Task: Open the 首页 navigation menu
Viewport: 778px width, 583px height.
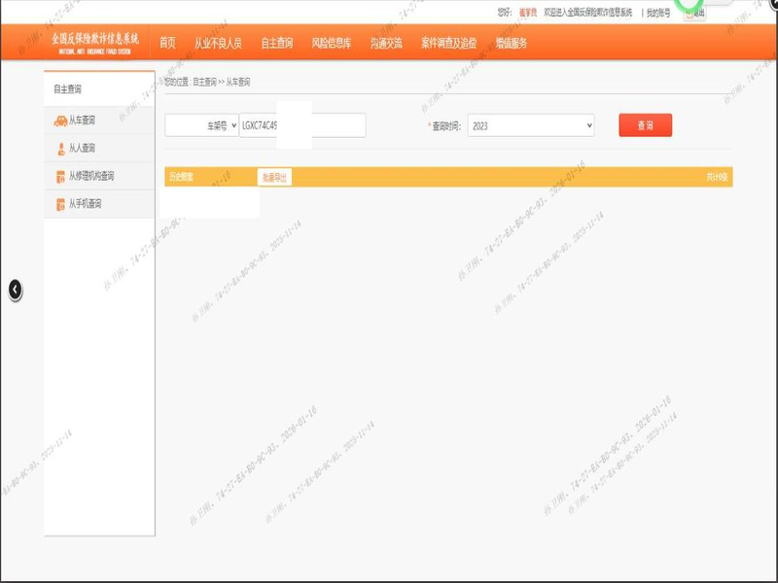Action: 167,43
